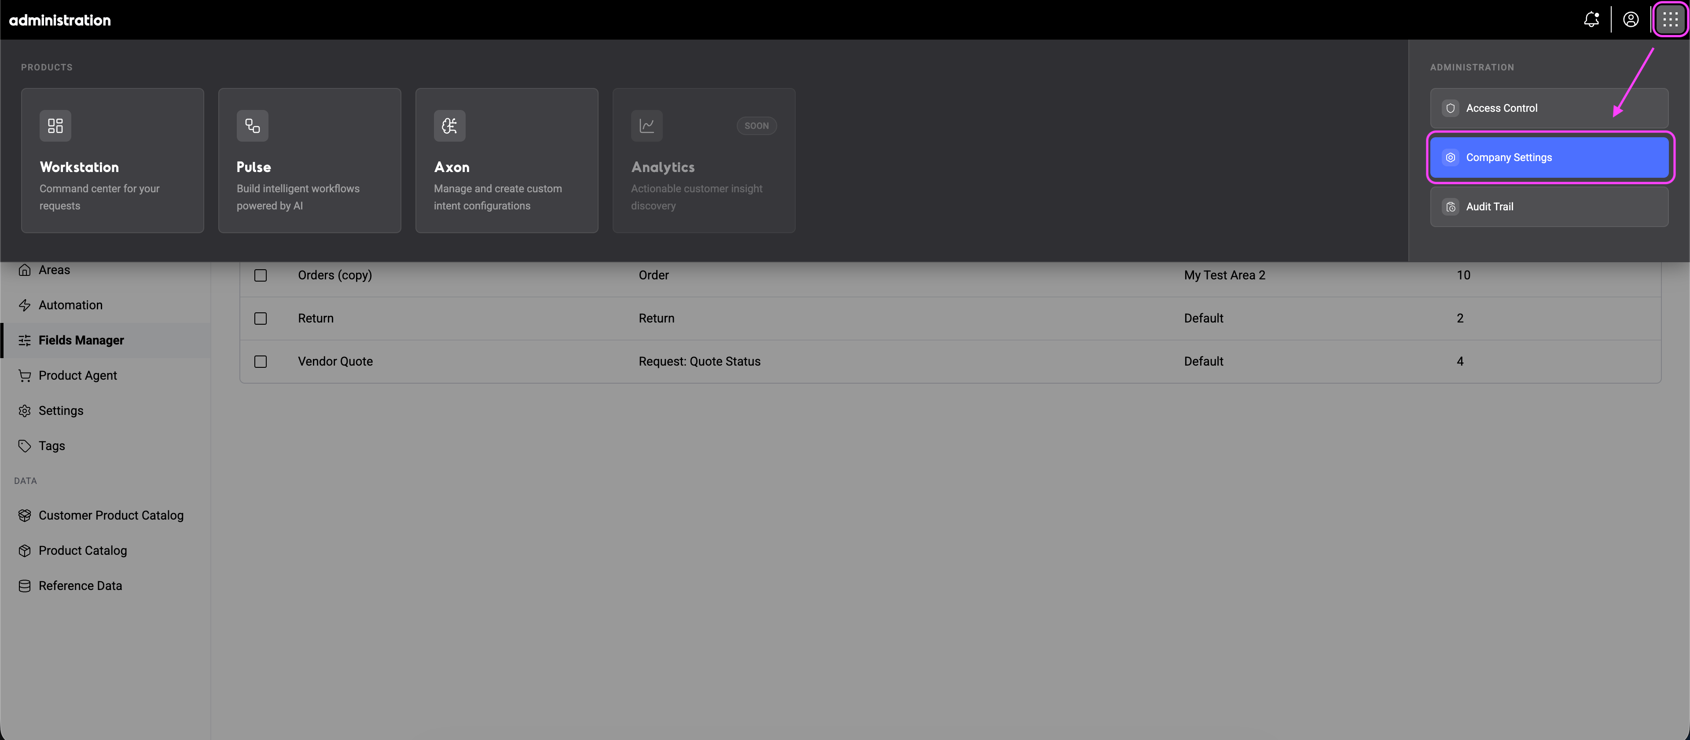Open Tags from the sidebar
Image resolution: width=1690 pixels, height=740 pixels.
105,445
